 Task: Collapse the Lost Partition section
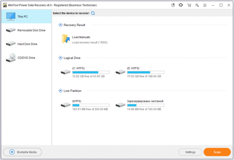click(x=61, y=91)
